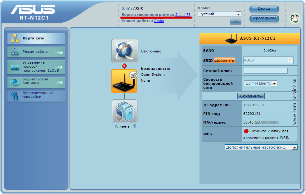Image resolution: width=305 pixels, height=194 pixels.
Task: Click the язык: label in header
Action: pos(204,8)
